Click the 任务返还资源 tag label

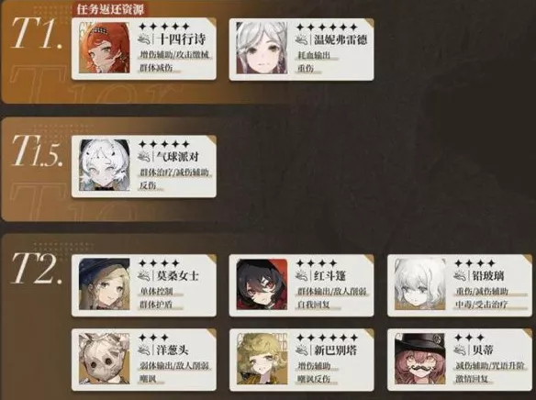tap(110, 9)
